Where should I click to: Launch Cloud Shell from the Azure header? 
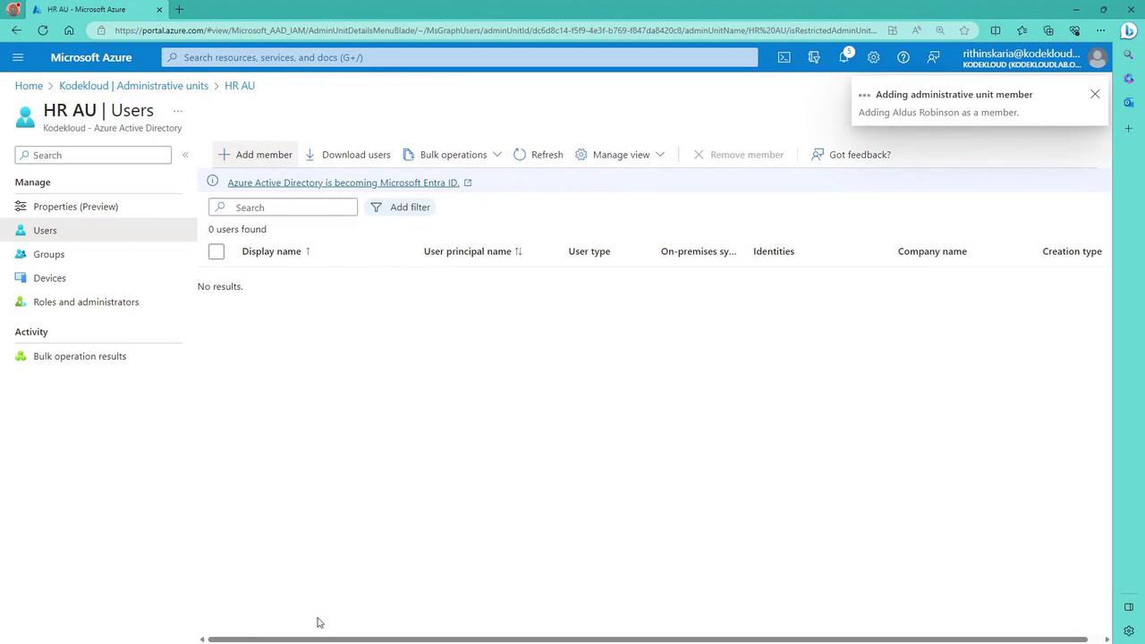(784, 57)
